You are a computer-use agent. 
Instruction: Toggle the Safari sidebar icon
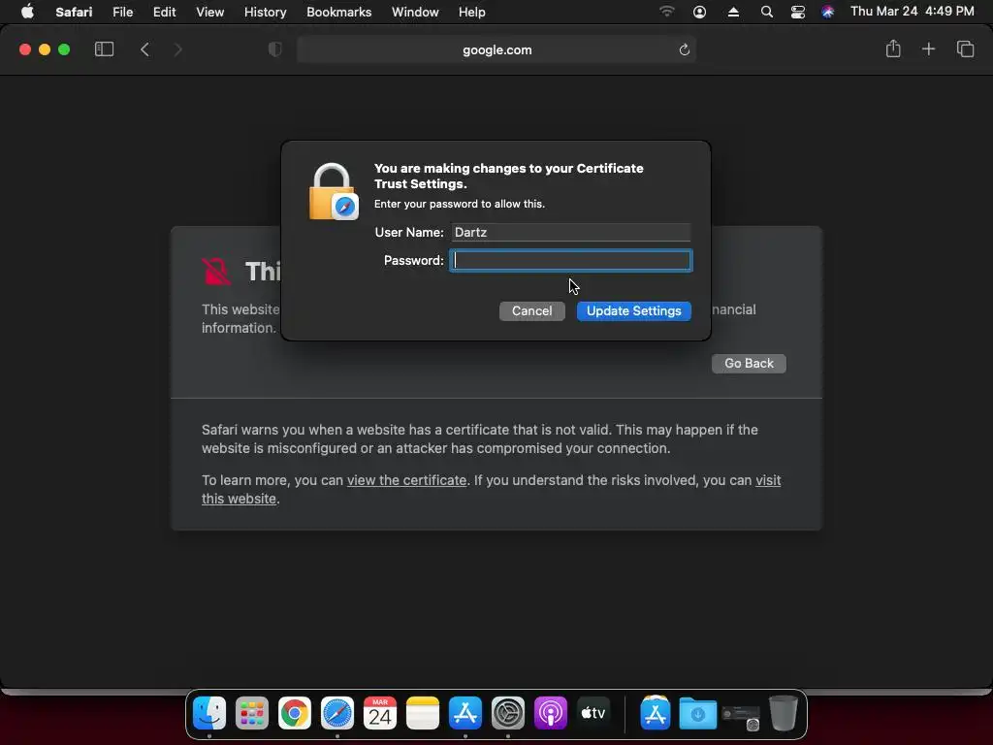[x=104, y=49]
